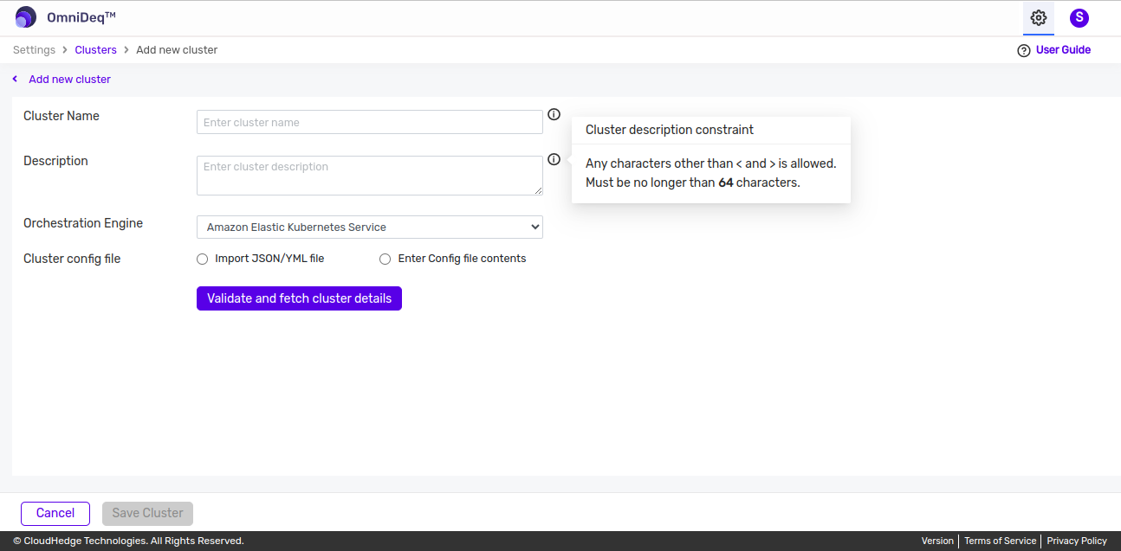Viewport: 1121px width, 551px height.
Task: Open the settings gear icon
Action: coord(1039,17)
